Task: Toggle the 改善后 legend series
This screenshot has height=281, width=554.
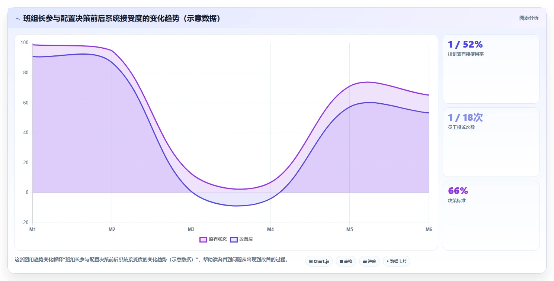Action: point(241,239)
